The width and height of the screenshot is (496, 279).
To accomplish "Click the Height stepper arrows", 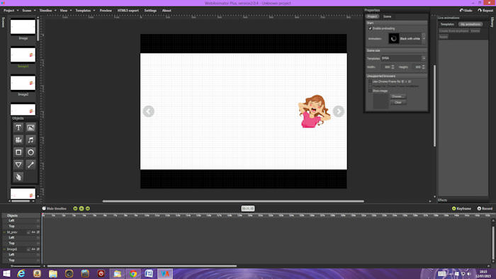I will coord(424,67).
